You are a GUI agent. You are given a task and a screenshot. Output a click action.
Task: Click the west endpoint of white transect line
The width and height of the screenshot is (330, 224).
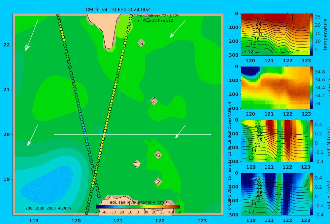[55, 134]
